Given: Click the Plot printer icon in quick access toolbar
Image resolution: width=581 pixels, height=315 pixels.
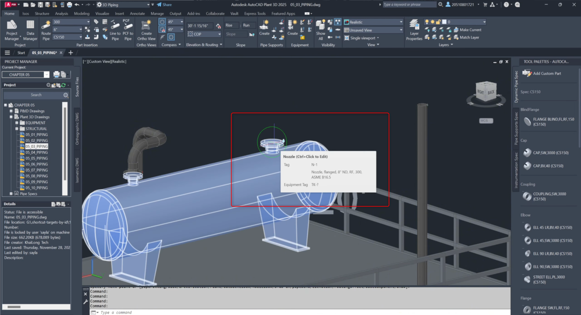Looking at the screenshot, I should (x=69, y=5).
